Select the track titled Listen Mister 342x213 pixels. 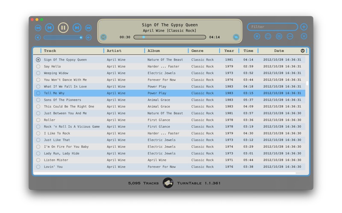click(x=56, y=160)
